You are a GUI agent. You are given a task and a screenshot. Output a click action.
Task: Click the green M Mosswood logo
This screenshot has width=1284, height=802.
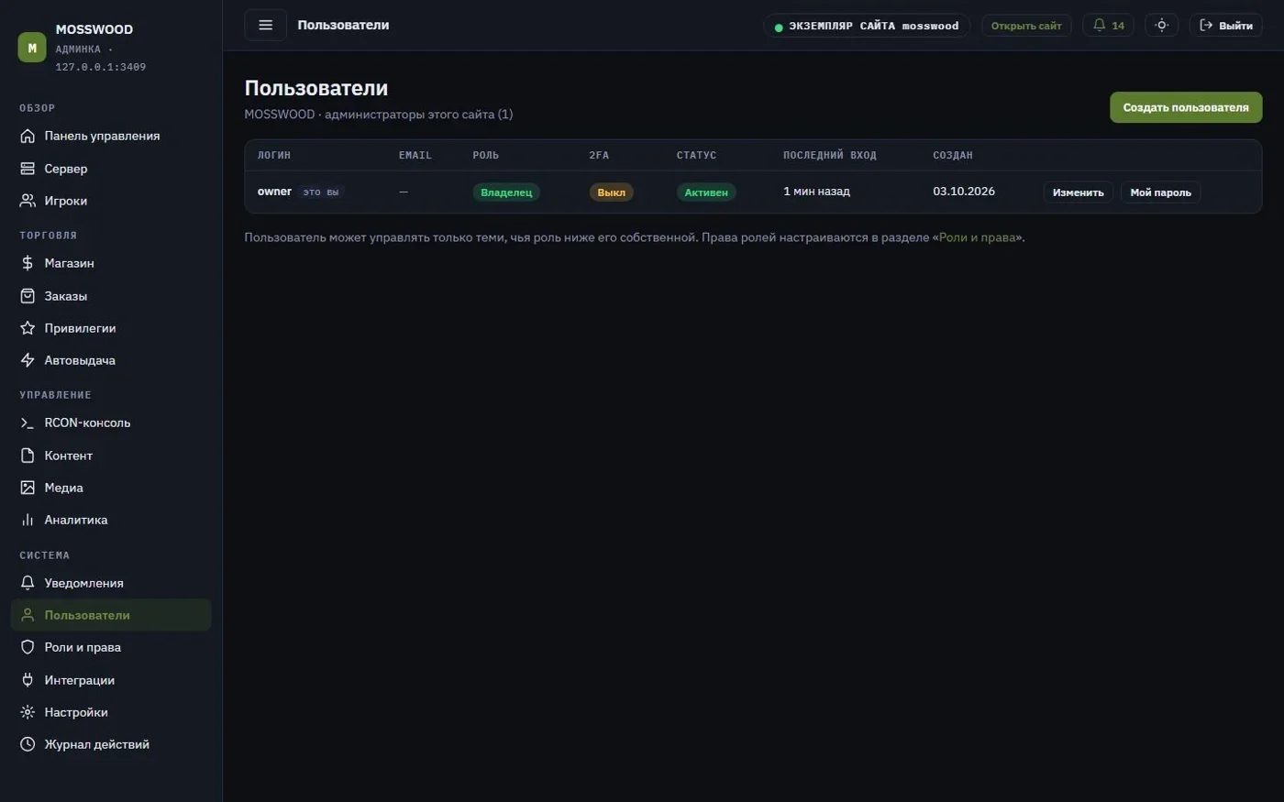point(32,48)
